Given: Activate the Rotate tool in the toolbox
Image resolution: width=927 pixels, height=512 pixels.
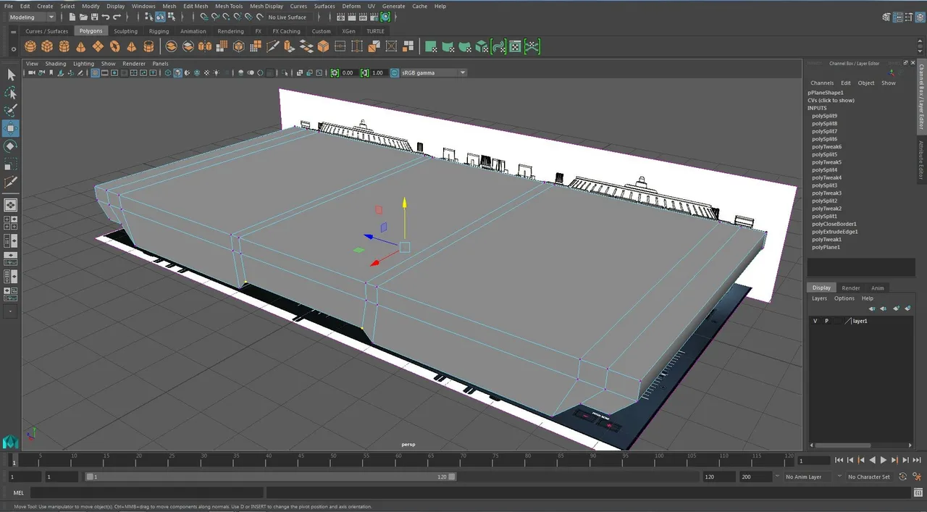Looking at the screenshot, I should [11, 147].
